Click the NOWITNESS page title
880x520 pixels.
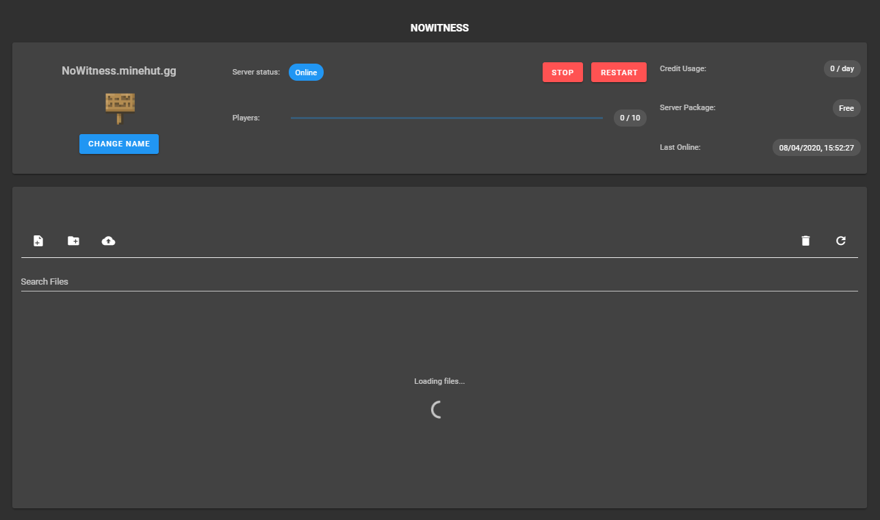pos(439,28)
